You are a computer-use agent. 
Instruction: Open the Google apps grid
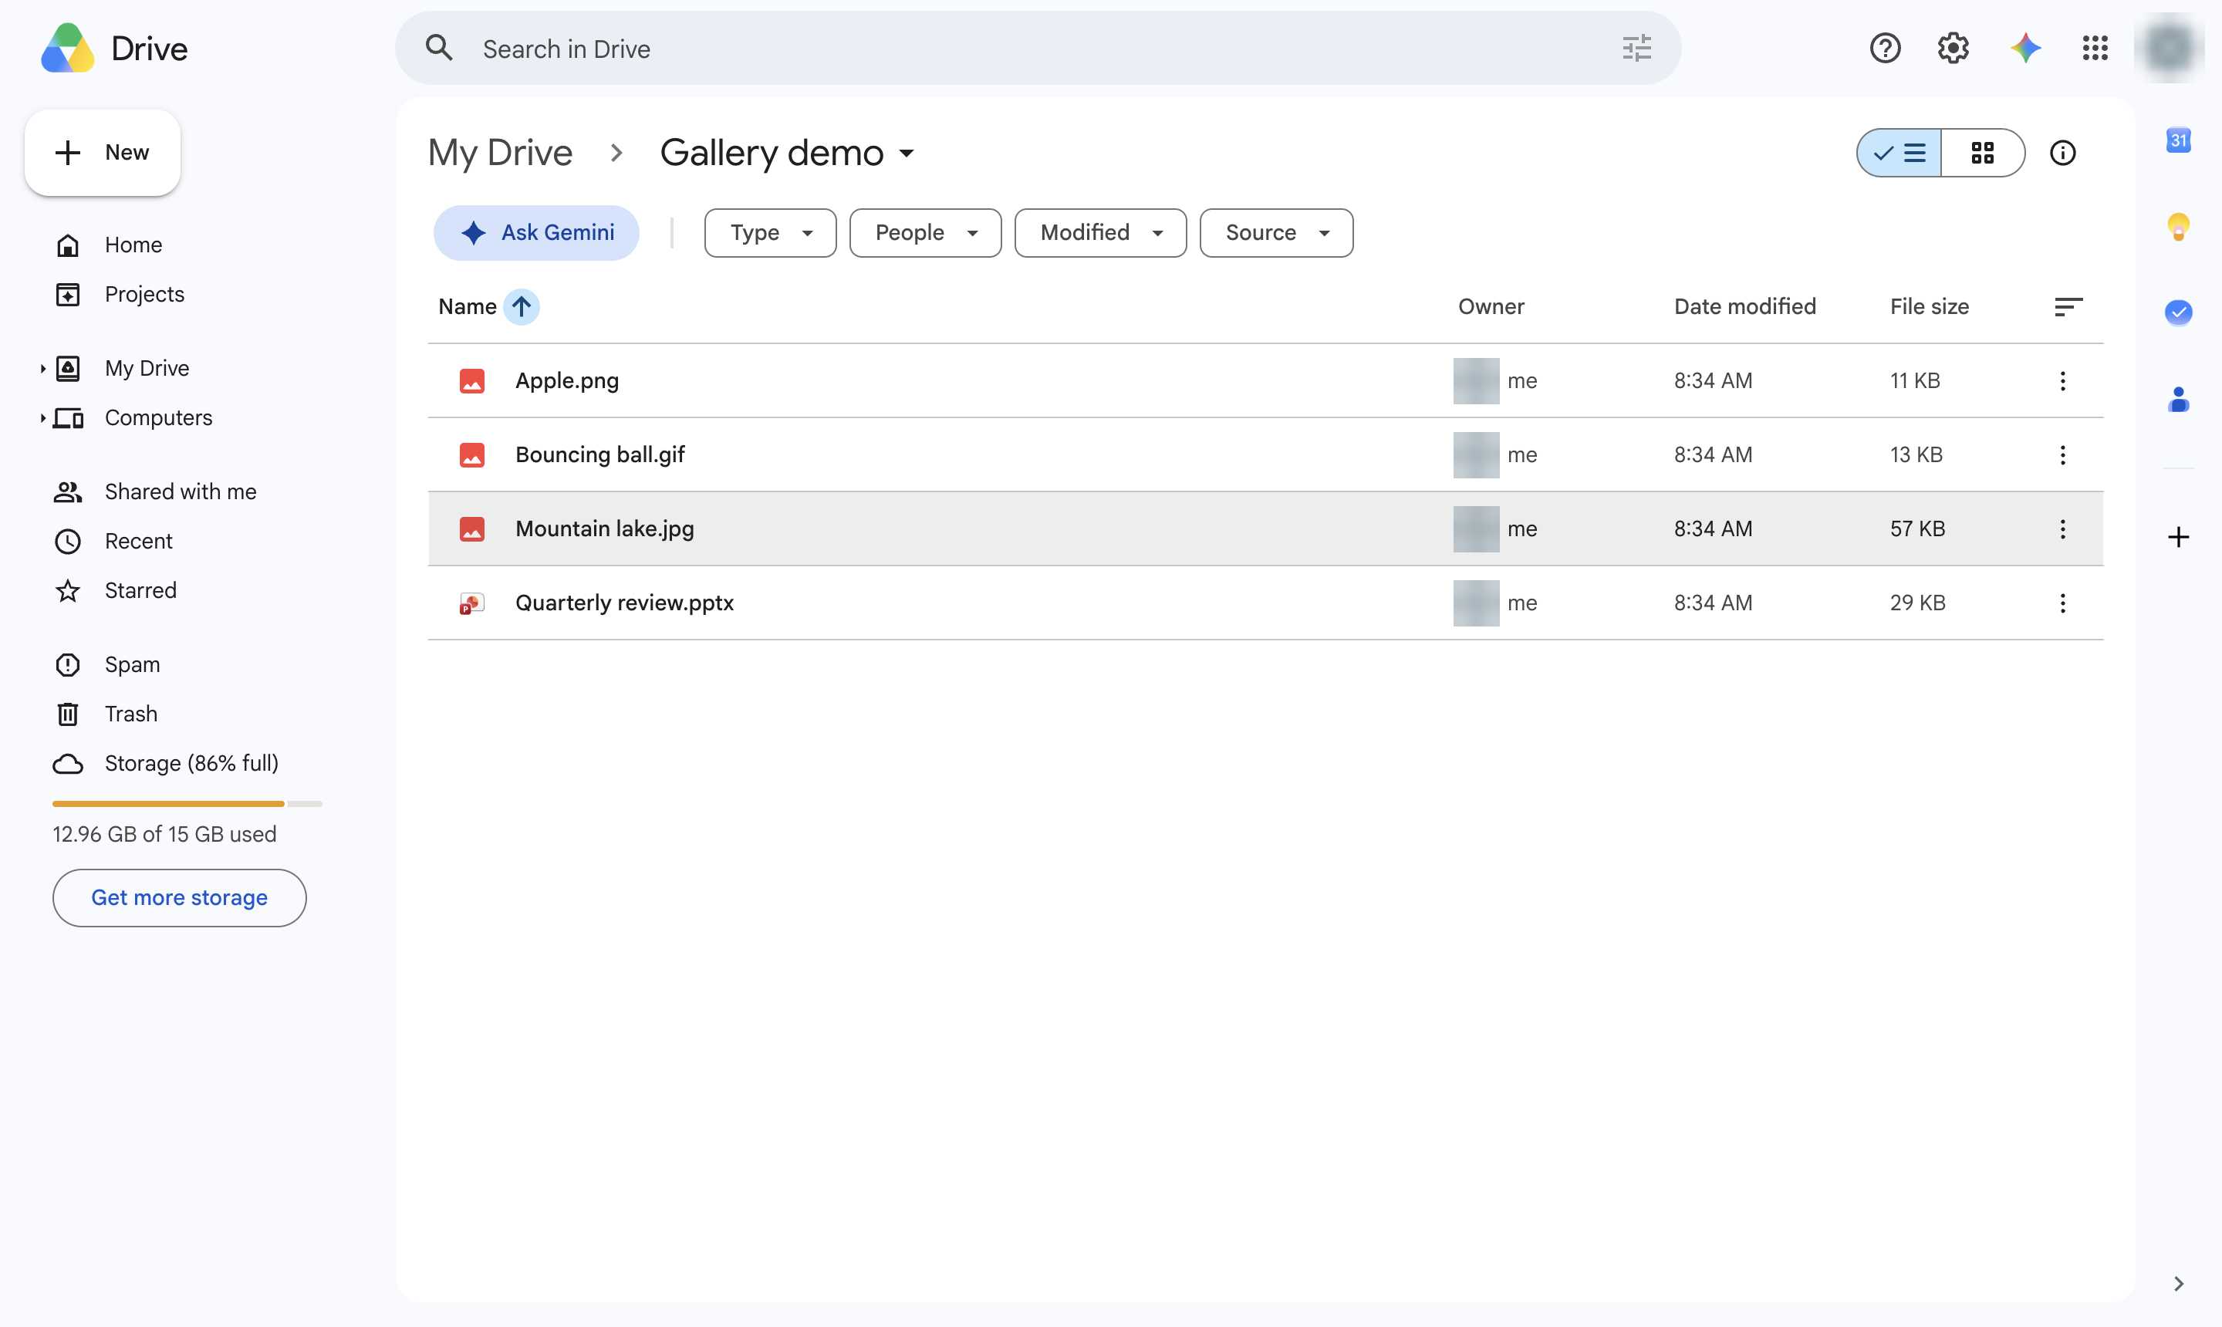pyautogui.click(x=2095, y=49)
